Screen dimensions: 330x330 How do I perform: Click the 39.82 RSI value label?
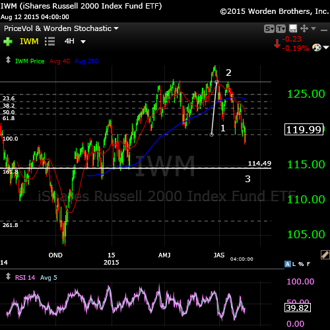pos(298,308)
